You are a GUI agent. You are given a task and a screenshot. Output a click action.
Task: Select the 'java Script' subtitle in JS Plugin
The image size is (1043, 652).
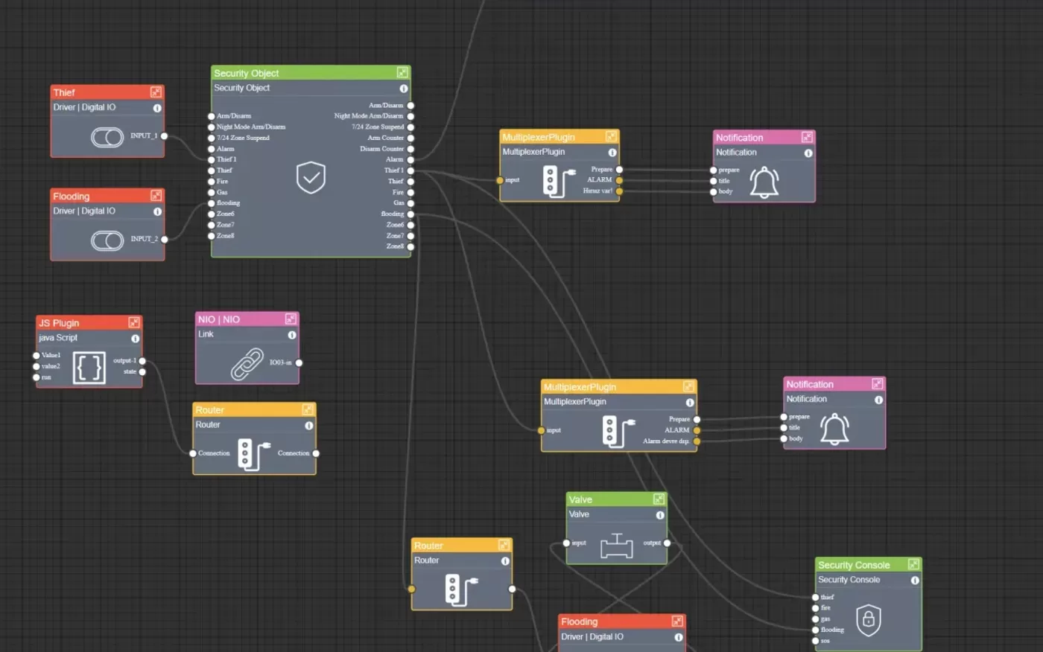(58, 338)
